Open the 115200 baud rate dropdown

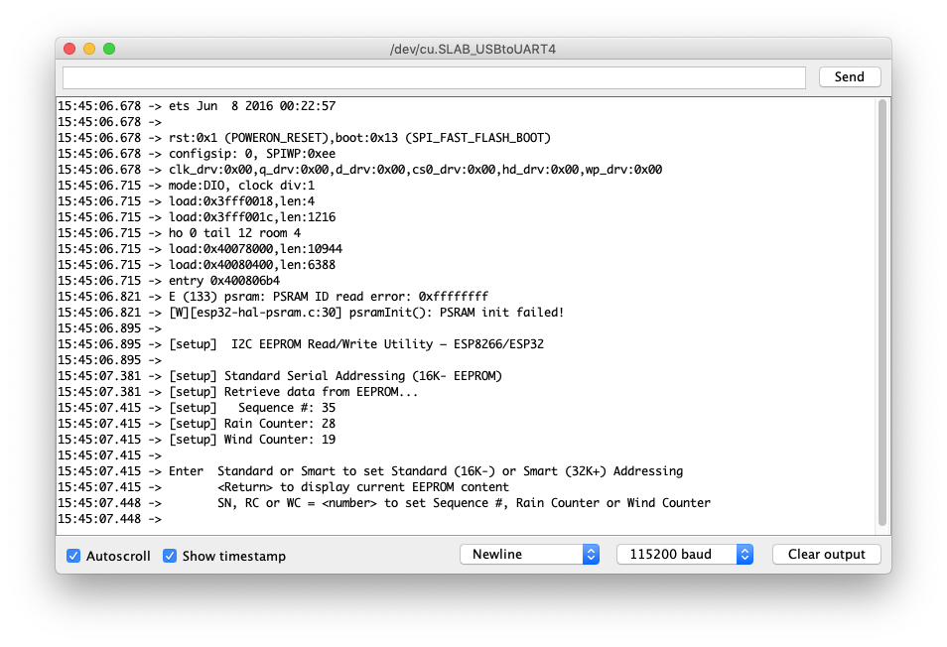pos(685,554)
